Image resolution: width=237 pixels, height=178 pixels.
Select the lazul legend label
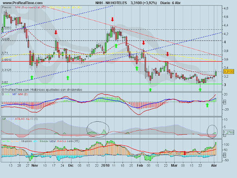(x=53, y=141)
